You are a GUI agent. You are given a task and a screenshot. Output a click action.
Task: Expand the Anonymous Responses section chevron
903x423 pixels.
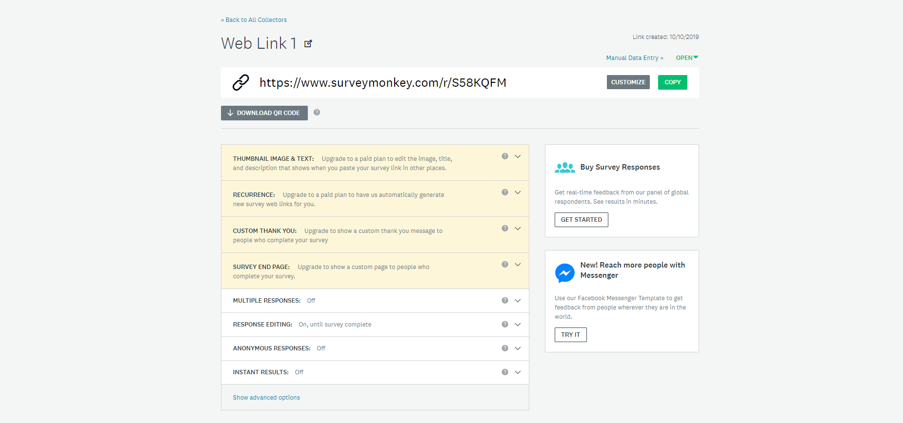point(518,348)
